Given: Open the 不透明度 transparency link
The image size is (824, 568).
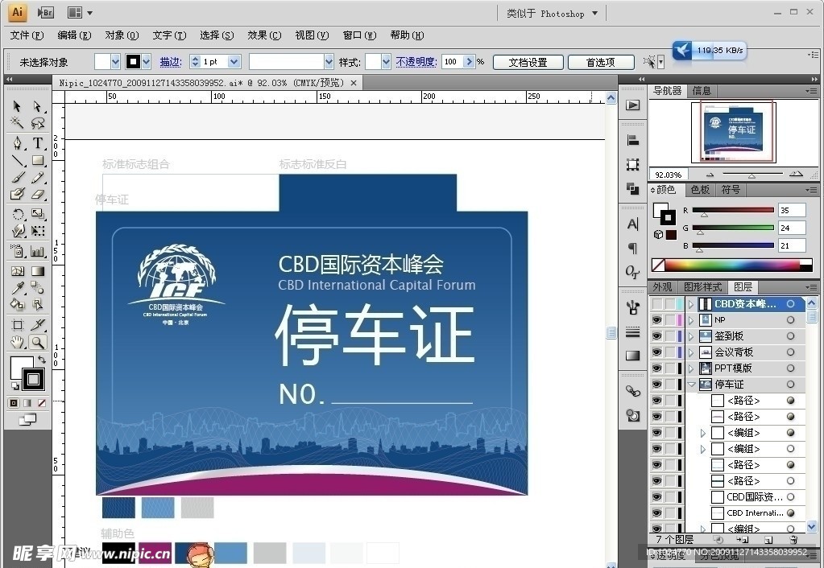Looking at the screenshot, I should pyautogui.click(x=416, y=62).
